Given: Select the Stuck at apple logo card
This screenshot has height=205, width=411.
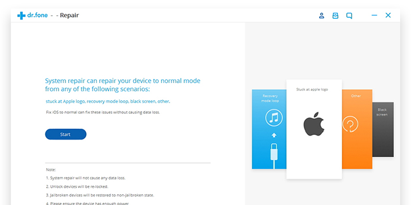Looking at the screenshot, I should 314,129.
